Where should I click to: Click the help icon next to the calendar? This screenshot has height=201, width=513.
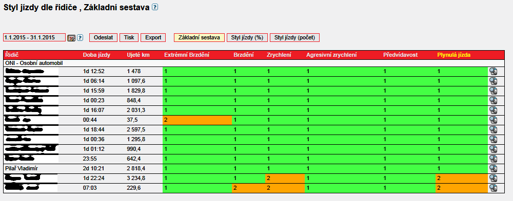[x=80, y=37]
